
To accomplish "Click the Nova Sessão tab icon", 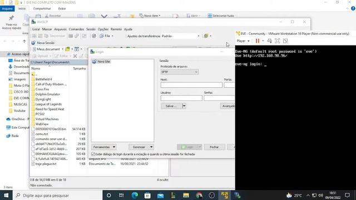I will tap(33, 43).
